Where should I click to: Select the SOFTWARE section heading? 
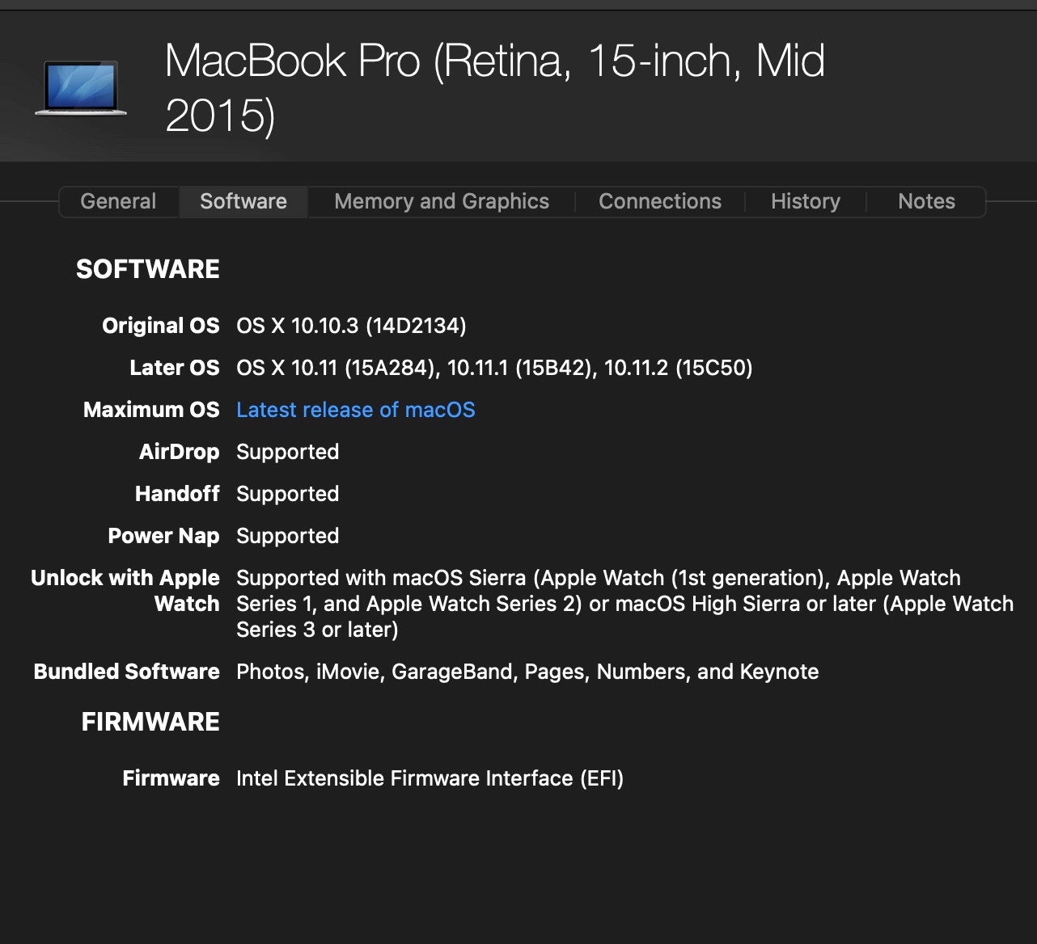coord(148,269)
